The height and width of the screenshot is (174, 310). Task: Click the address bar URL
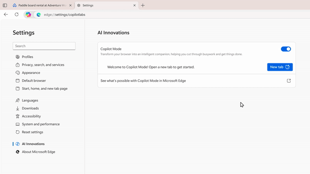[x=65, y=15]
